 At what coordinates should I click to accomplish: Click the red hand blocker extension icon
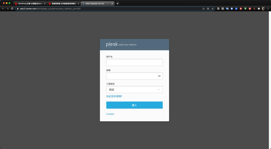(241, 9)
